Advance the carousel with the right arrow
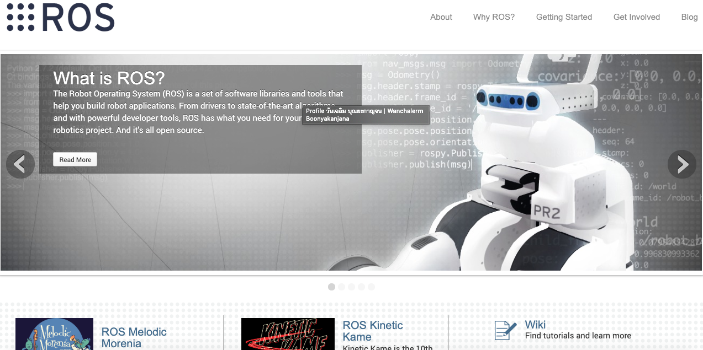Screen dimensions: 703x350 (681, 164)
